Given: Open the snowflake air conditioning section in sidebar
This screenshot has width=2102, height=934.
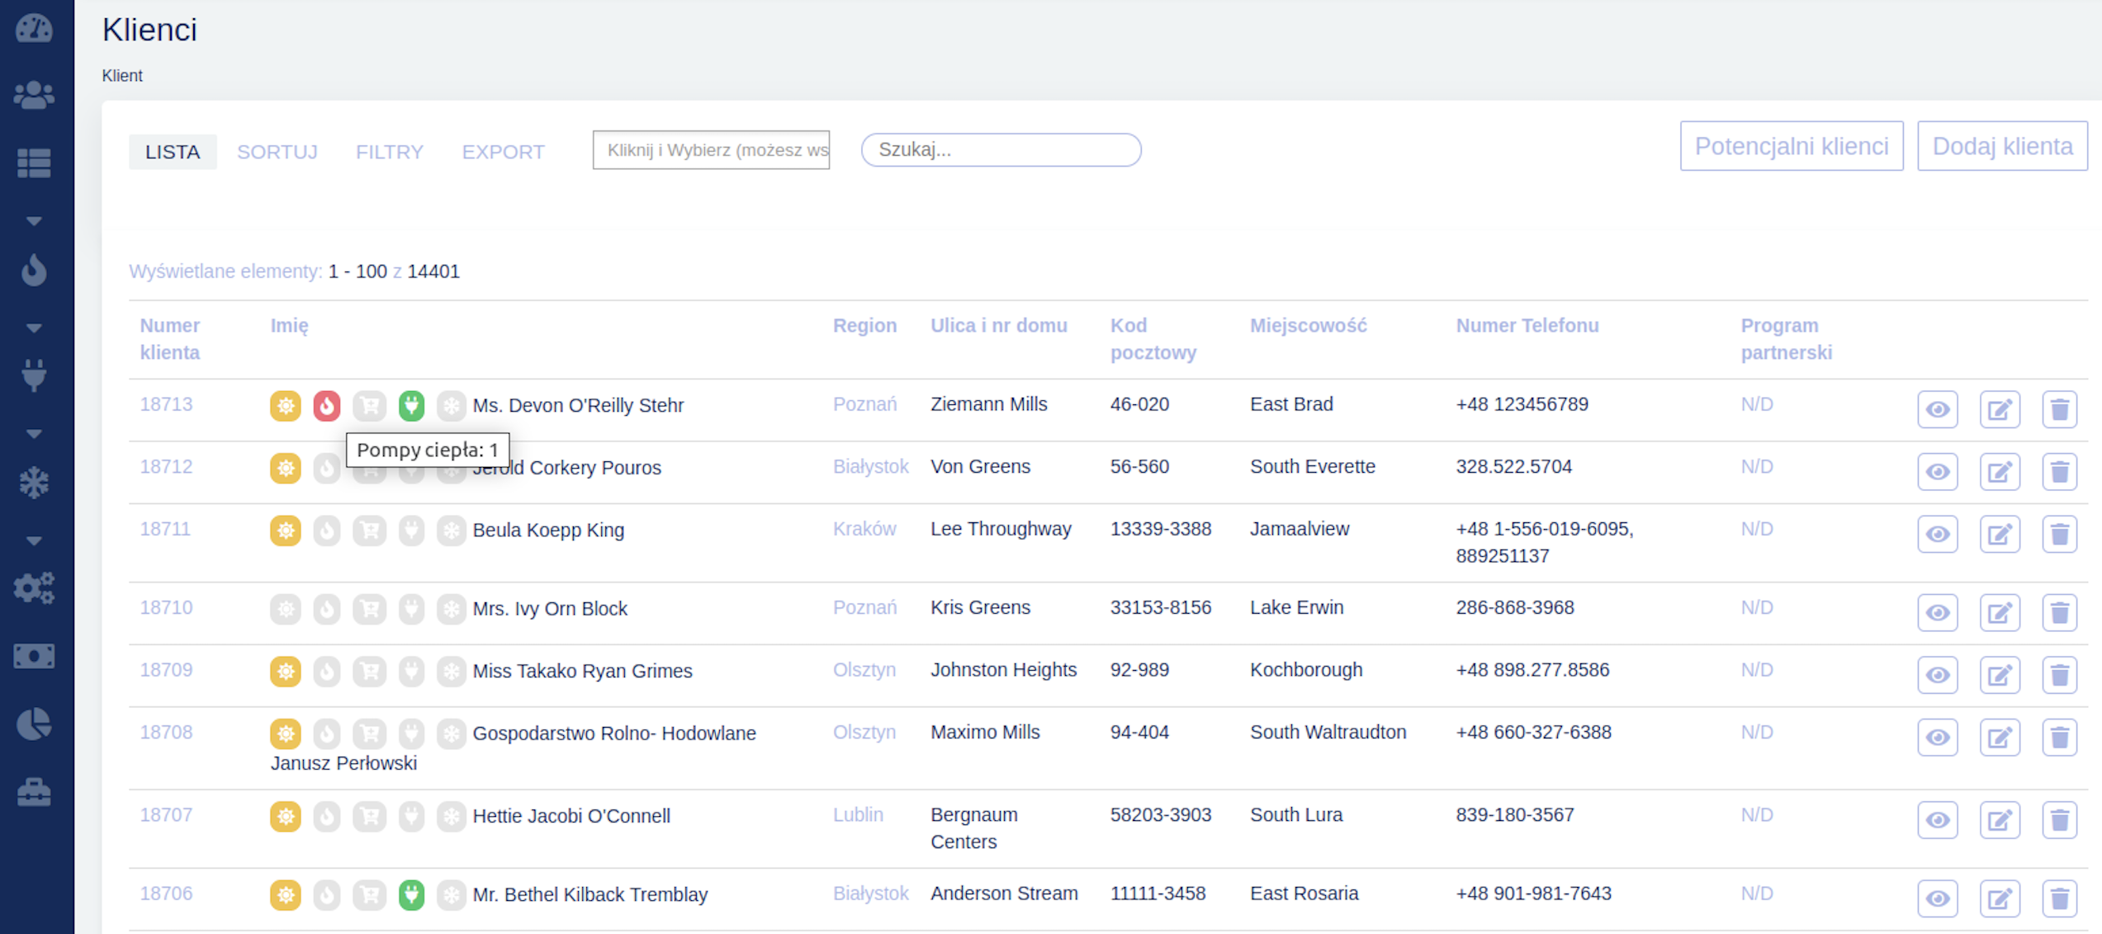Looking at the screenshot, I should point(34,483).
